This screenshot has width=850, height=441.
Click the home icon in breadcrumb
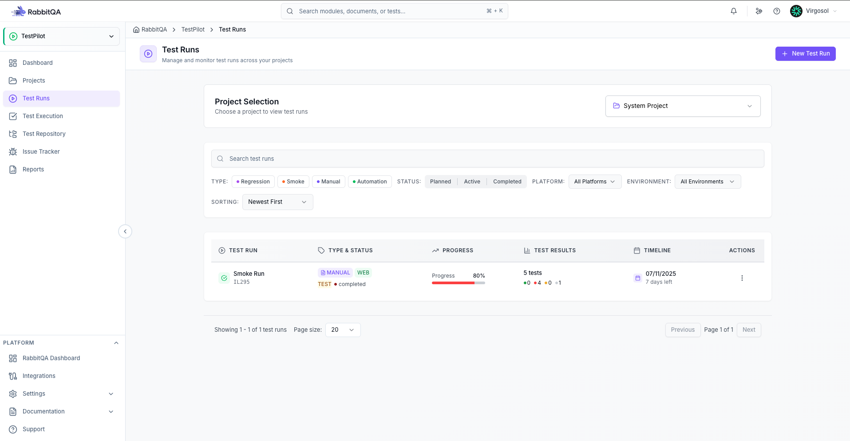[136, 30]
